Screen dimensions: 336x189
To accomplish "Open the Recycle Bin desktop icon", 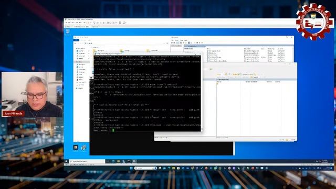I will pyautogui.click(x=68, y=32).
